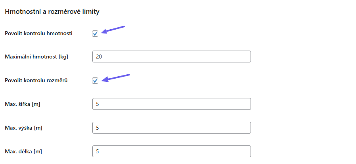Click the value 20 in weight field
Image resolution: width=356 pixels, height=164 pixels.
[x=99, y=57]
